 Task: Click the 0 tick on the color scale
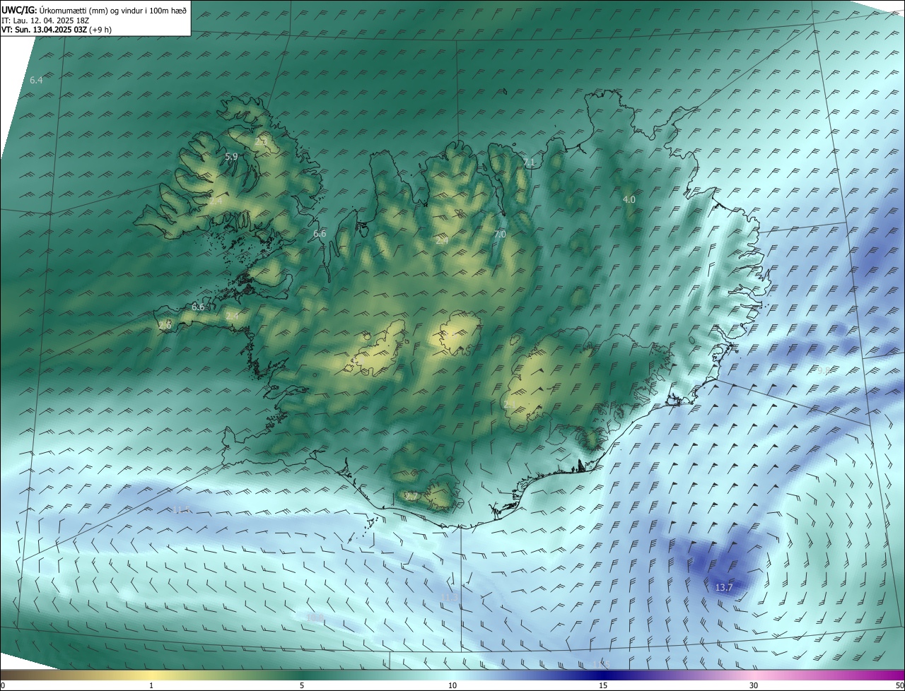(x=2, y=685)
